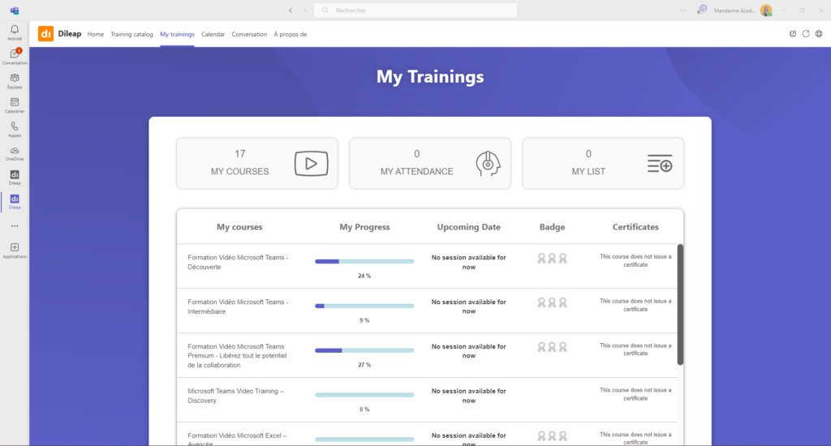Select the grey Dileap sidebar app

point(15,178)
